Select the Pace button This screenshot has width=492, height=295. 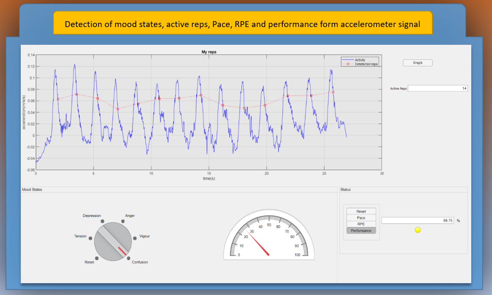pyautogui.click(x=361, y=218)
